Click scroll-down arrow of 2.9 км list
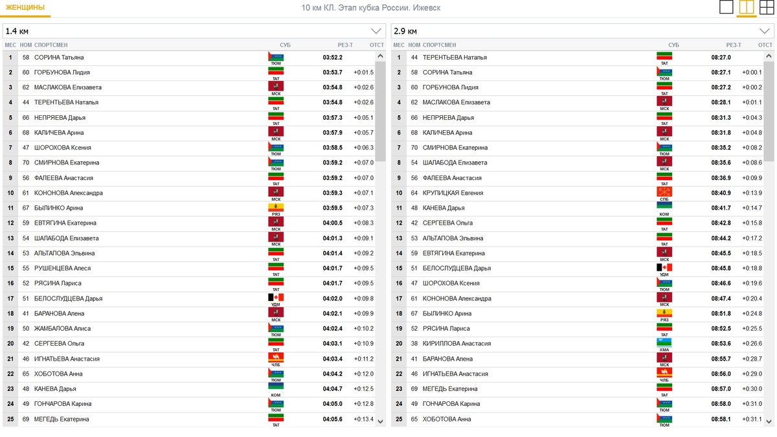This screenshot has width=777, height=437. click(769, 421)
